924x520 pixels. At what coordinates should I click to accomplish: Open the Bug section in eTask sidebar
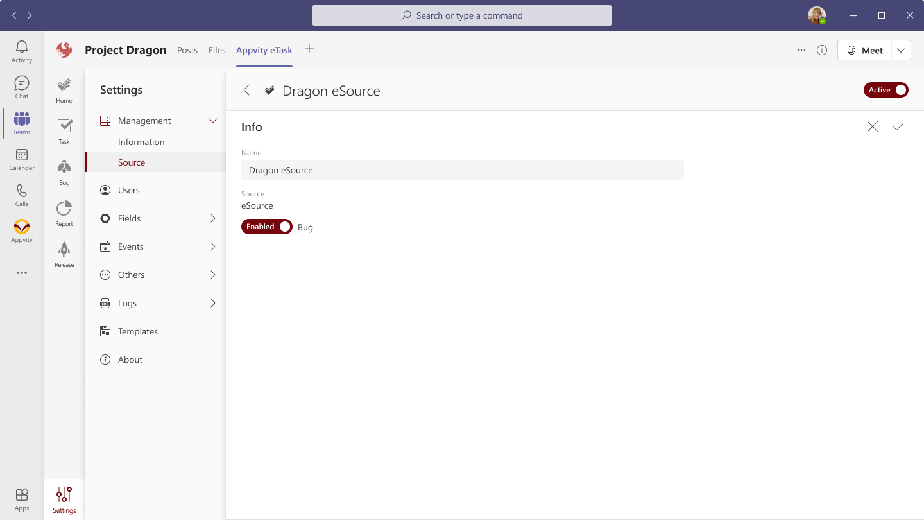click(x=64, y=172)
